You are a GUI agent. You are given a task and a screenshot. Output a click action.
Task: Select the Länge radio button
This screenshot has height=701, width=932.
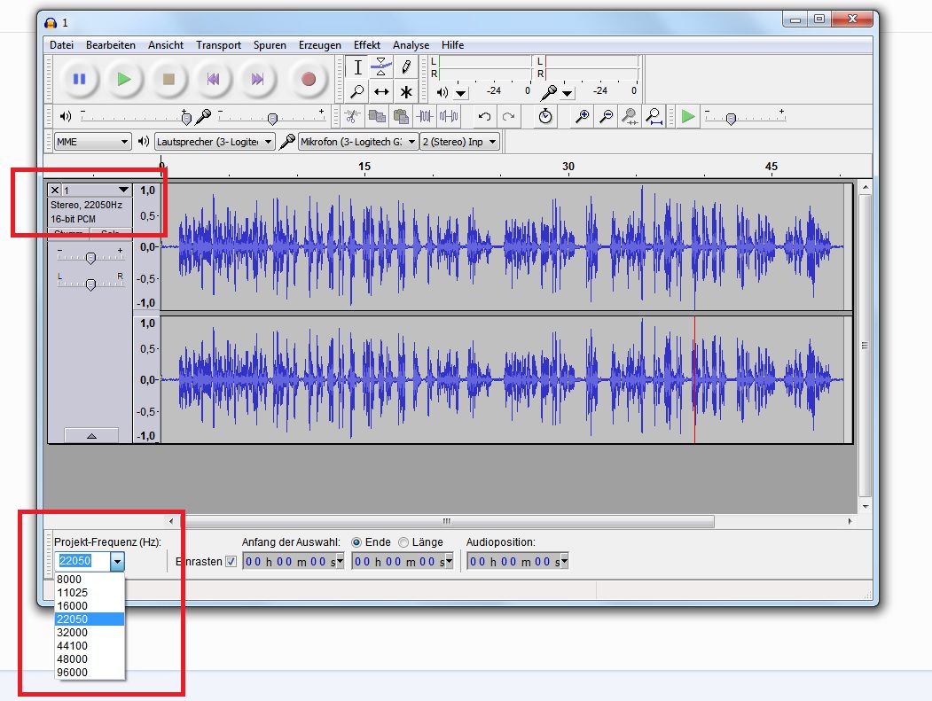pyautogui.click(x=403, y=541)
